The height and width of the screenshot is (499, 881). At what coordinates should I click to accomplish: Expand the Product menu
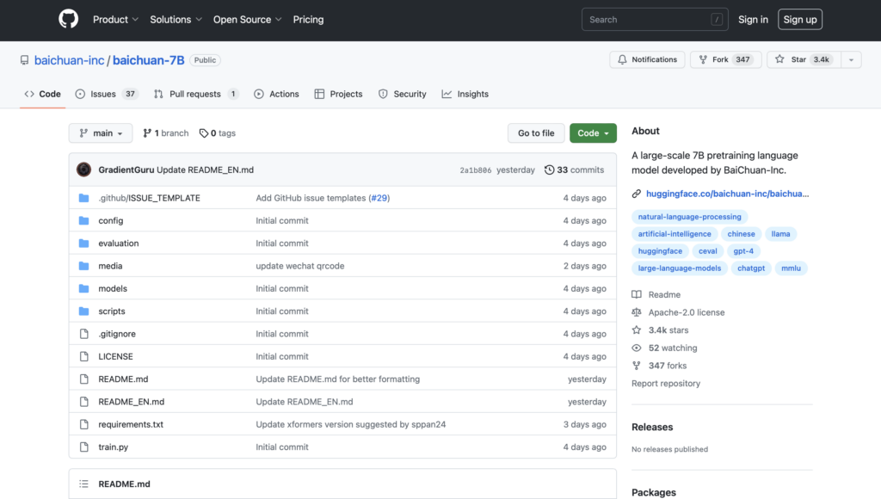coord(115,20)
